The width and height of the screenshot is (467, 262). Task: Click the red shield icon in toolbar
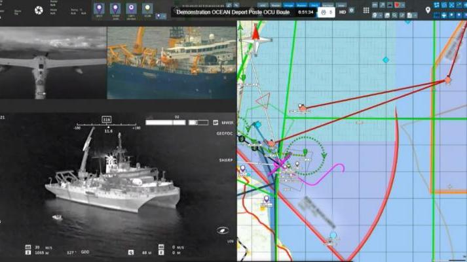coord(397,5)
